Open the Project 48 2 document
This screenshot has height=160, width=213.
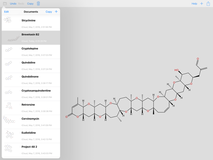pos(31,150)
